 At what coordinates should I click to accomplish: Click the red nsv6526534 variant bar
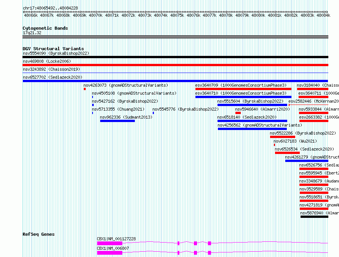(287, 153)
